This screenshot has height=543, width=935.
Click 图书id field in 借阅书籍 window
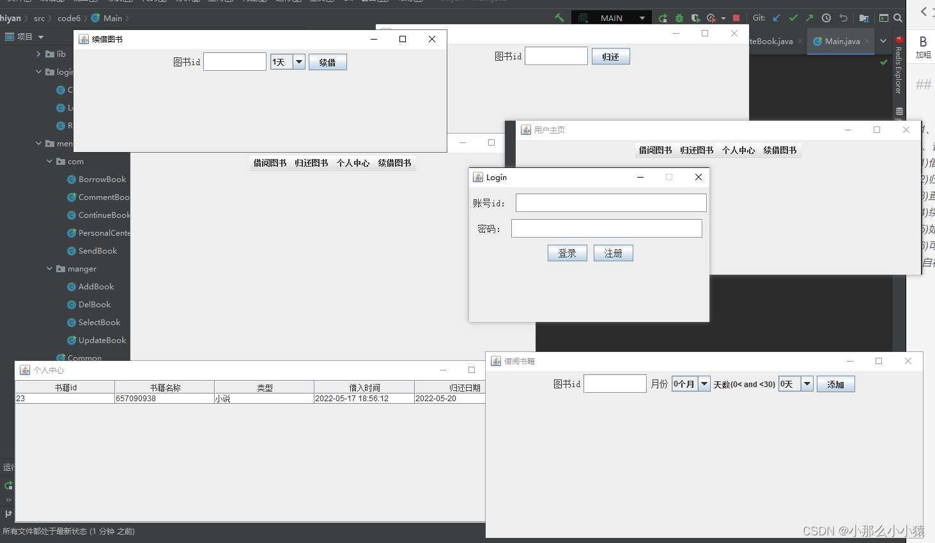[615, 383]
